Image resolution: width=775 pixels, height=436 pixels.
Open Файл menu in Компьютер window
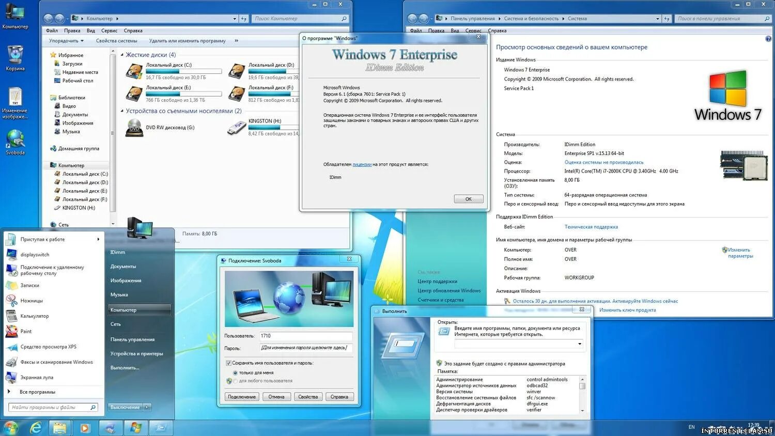click(x=52, y=30)
